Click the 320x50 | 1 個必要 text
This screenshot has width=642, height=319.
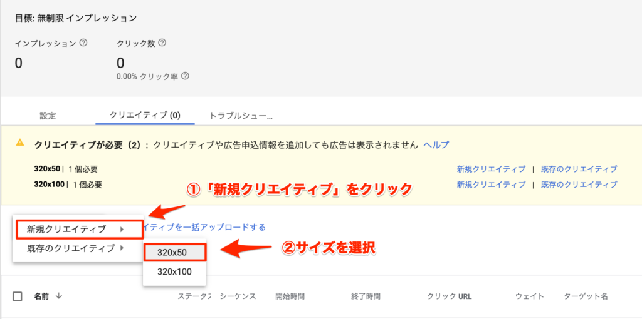(66, 169)
